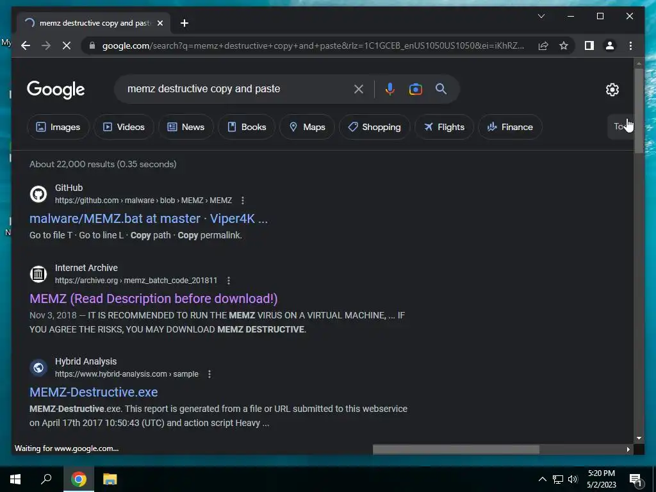Click the Hybrid Analysis globe favicon
656x492 pixels.
(x=38, y=368)
